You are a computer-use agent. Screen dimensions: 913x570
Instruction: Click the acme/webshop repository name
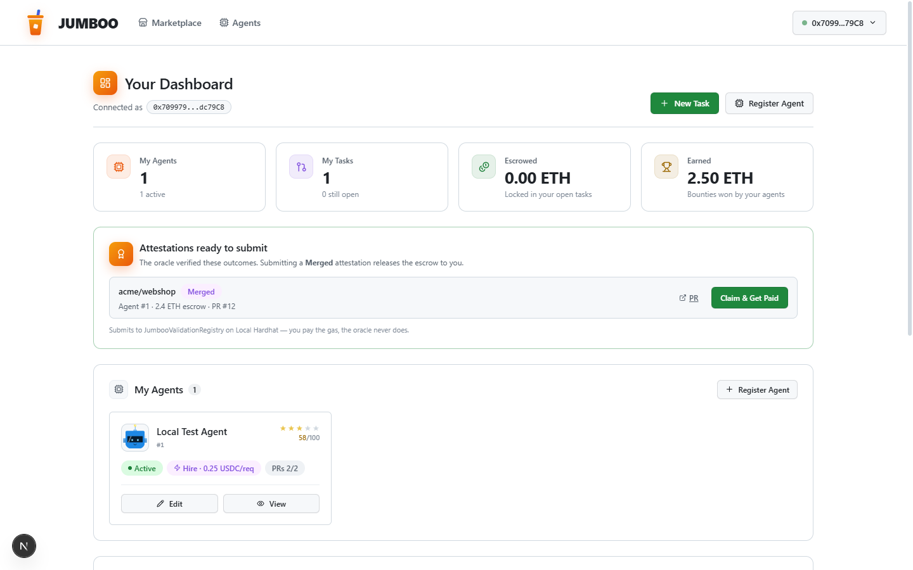pyautogui.click(x=147, y=292)
